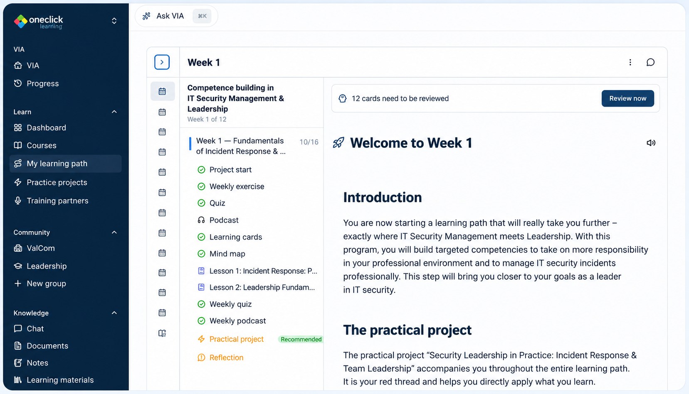689x394 pixels.
Task: Open Ask VIA assistant
Action: [x=176, y=16]
